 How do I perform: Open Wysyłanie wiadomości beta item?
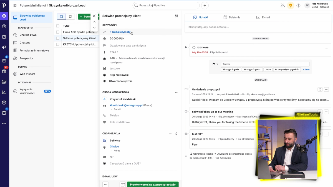pyautogui.click(x=32, y=91)
